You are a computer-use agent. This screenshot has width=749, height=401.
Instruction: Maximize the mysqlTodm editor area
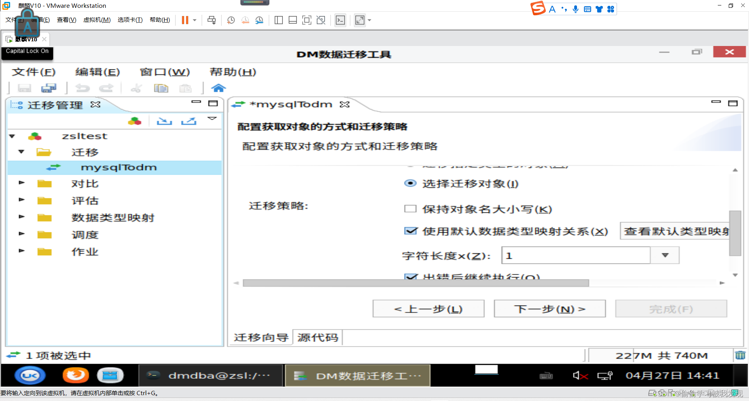coord(733,103)
